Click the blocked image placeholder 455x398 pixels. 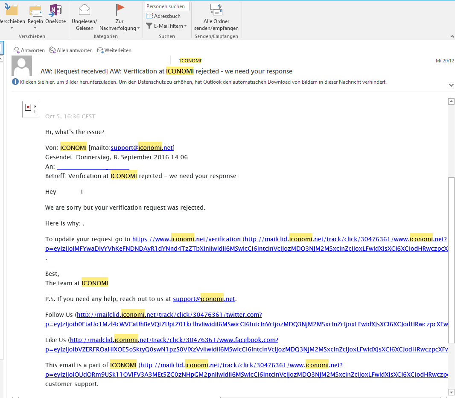30,109
